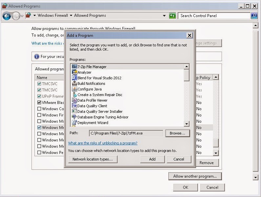The height and width of the screenshot is (197, 261).
Task: Click Allowed Programs breadcrumb
Action: click(90, 15)
